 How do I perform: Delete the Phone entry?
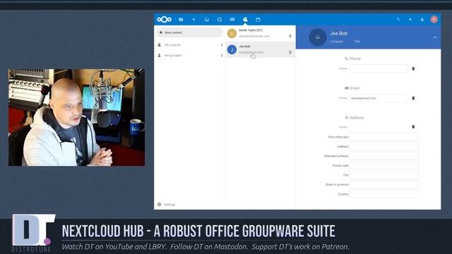[413, 68]
